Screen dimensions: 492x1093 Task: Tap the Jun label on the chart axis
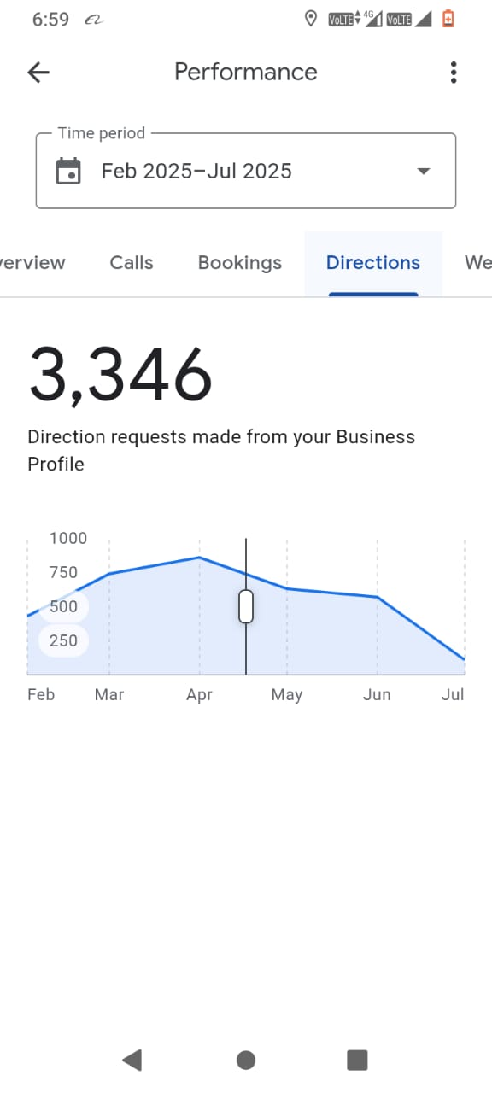[x=377, y=694]
